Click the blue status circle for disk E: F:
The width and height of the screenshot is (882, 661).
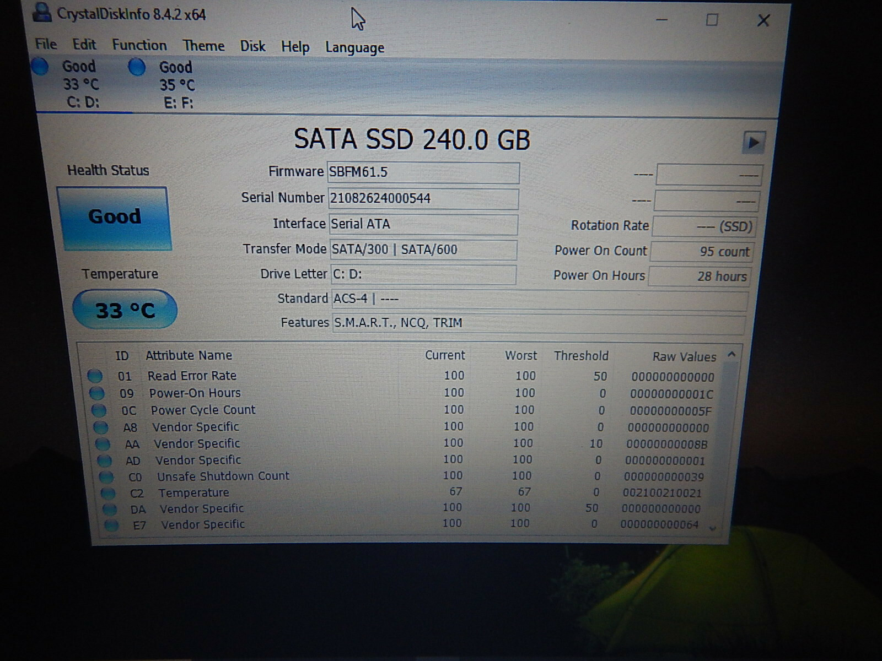[x=136, y=68]
